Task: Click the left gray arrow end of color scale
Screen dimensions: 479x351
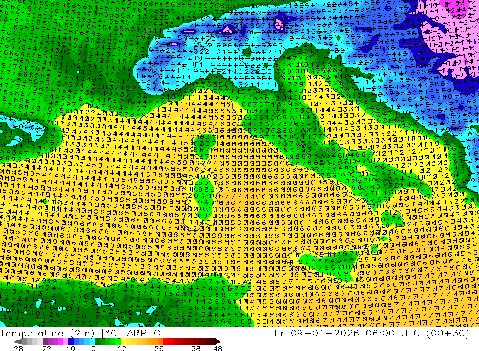Action: pos(18,341)
